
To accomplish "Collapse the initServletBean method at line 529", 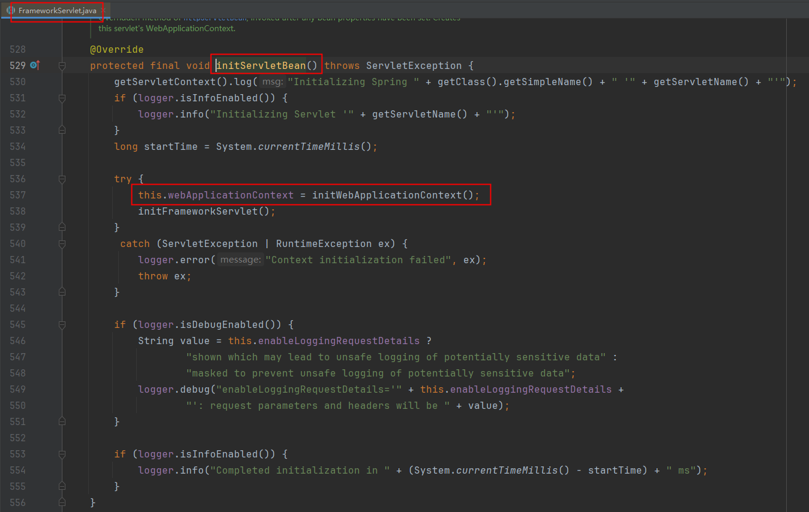I will pyautogui.click(x=62, y=65).
